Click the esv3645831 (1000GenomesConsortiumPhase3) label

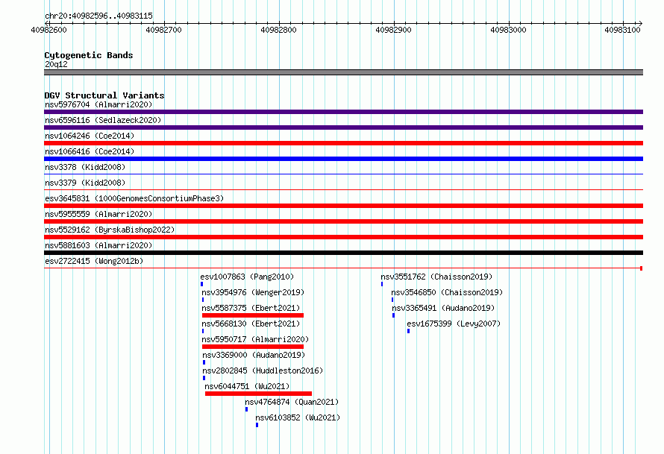coord(134,198)
